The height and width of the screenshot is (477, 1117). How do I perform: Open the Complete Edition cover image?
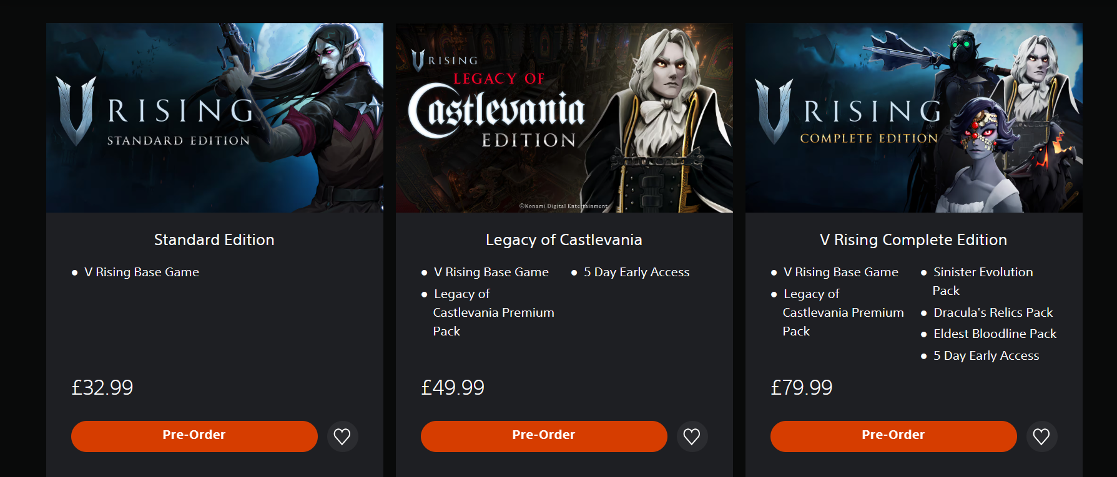914,118
